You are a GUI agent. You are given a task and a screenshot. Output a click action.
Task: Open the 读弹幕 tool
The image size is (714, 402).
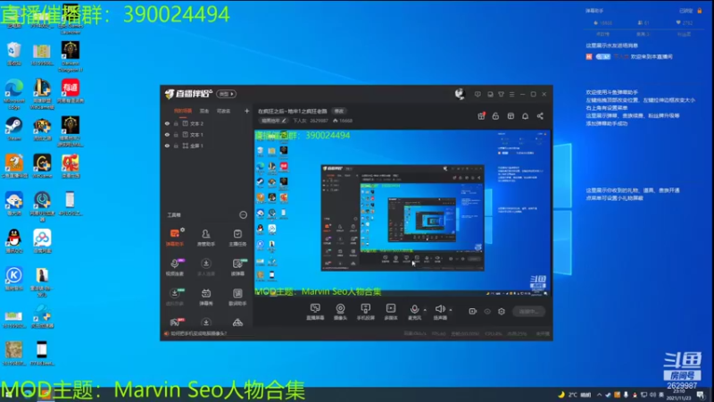pyautogui.click(x=237, y=267)
